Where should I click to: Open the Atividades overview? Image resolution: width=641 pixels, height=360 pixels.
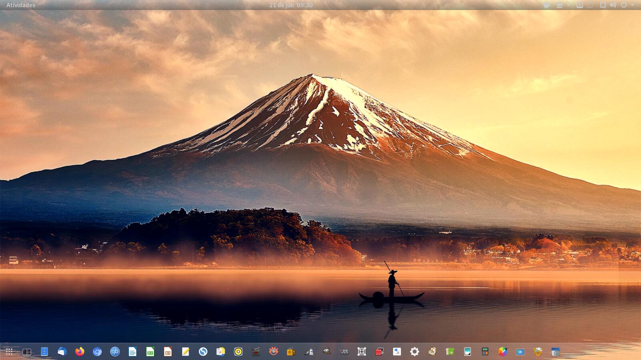coord(21,5)
